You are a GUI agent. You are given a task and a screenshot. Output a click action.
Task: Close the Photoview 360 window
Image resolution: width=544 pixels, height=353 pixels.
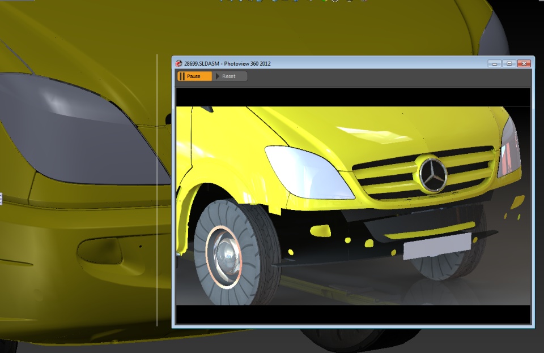(524, 63)
